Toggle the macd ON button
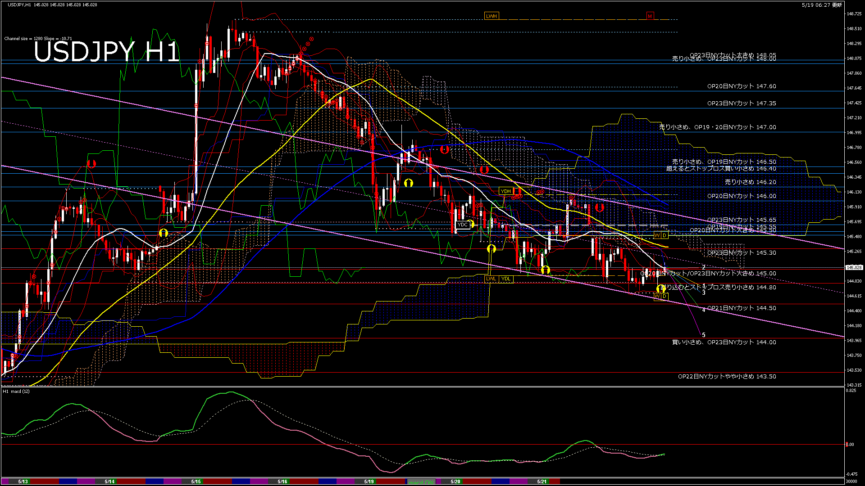Screen dimensions: 865x486 coord(421,482)
